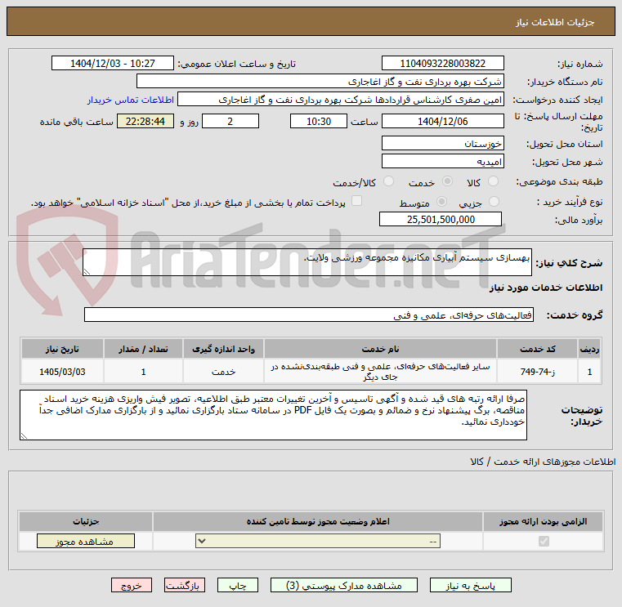The image size is (622, 607).
Task: Select the جزیی purchase type radio
Action: pos(494,202)
